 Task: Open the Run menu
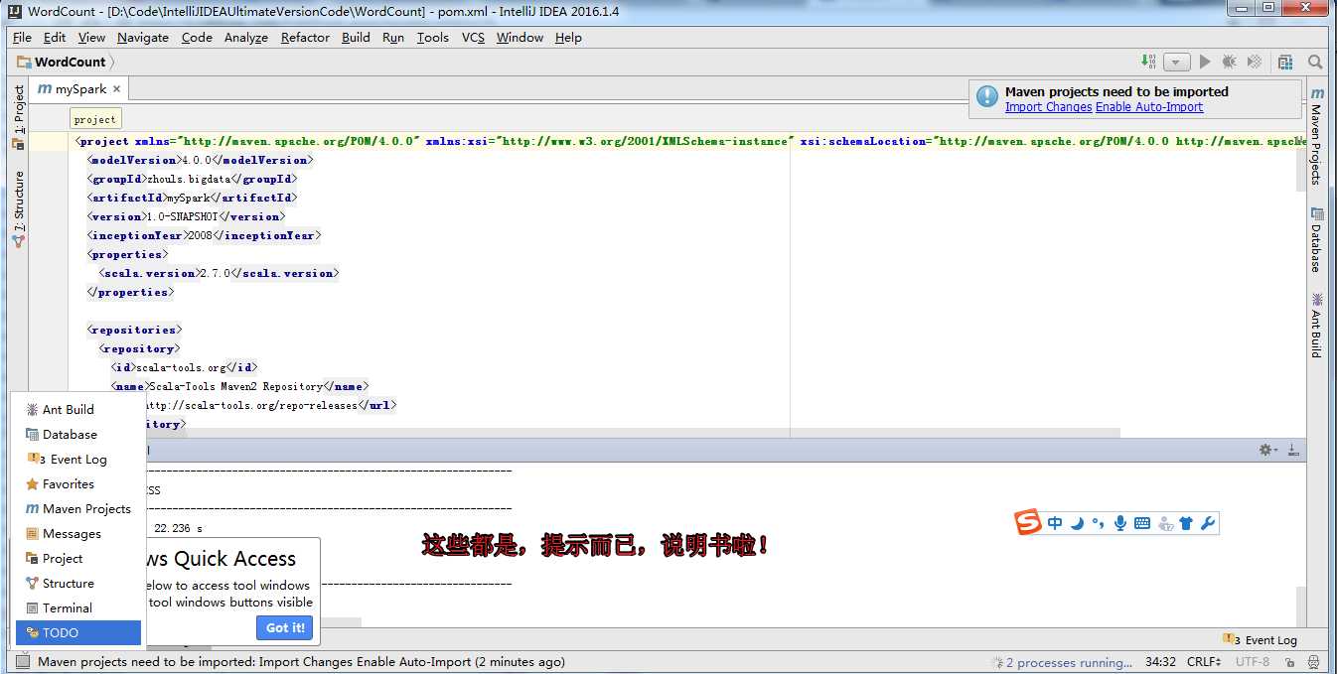[x=393, y=38]
